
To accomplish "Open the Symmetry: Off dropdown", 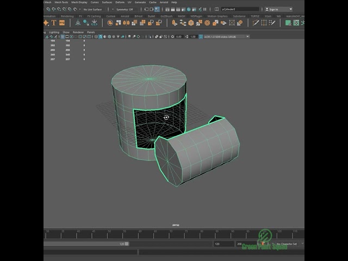I will click(127, 9).
